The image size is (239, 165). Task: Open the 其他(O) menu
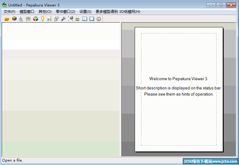click(45, 12)
